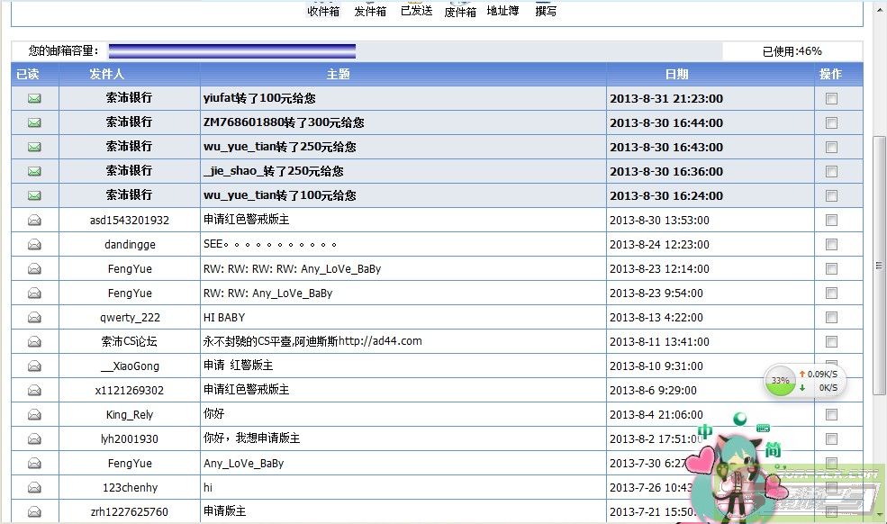Open the 收件箱 inbox tab
Image resolution: width=887 pixels, height=524 pixels.
point(323,11)
